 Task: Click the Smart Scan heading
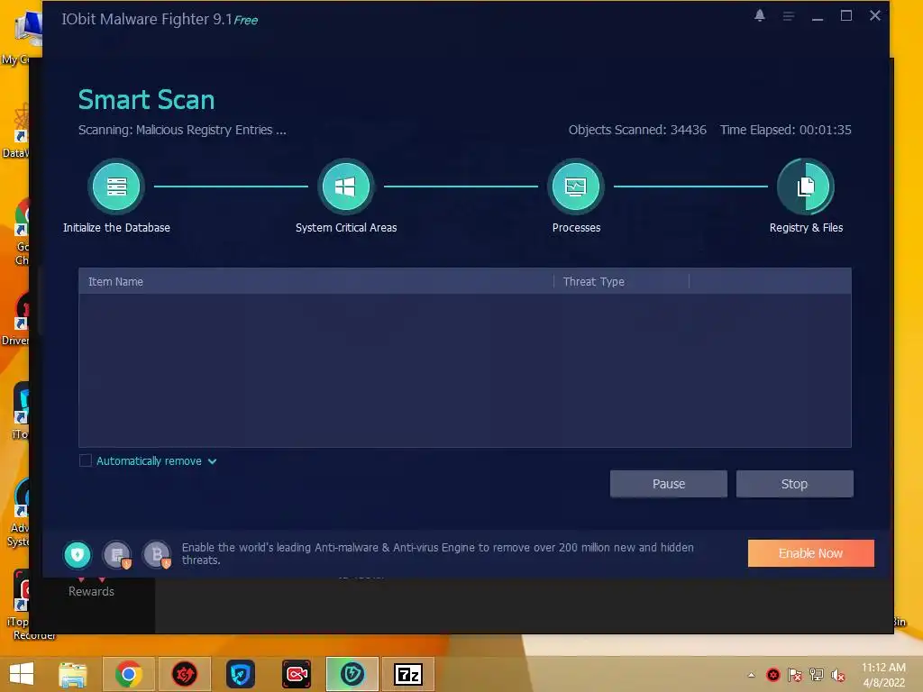coord(147,99)
